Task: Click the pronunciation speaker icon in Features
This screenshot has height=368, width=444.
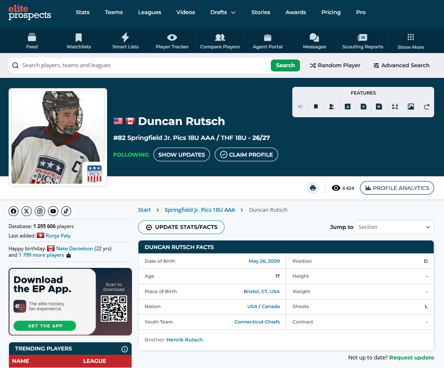Action: coord(300,107)
